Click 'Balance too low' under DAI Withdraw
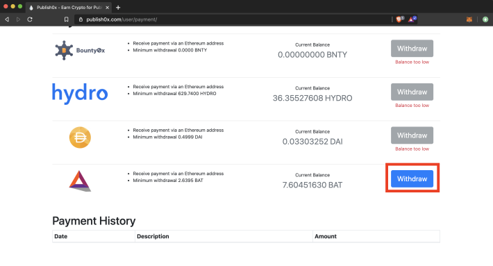Screen dimensions: 493x266 tap(412, 149)
